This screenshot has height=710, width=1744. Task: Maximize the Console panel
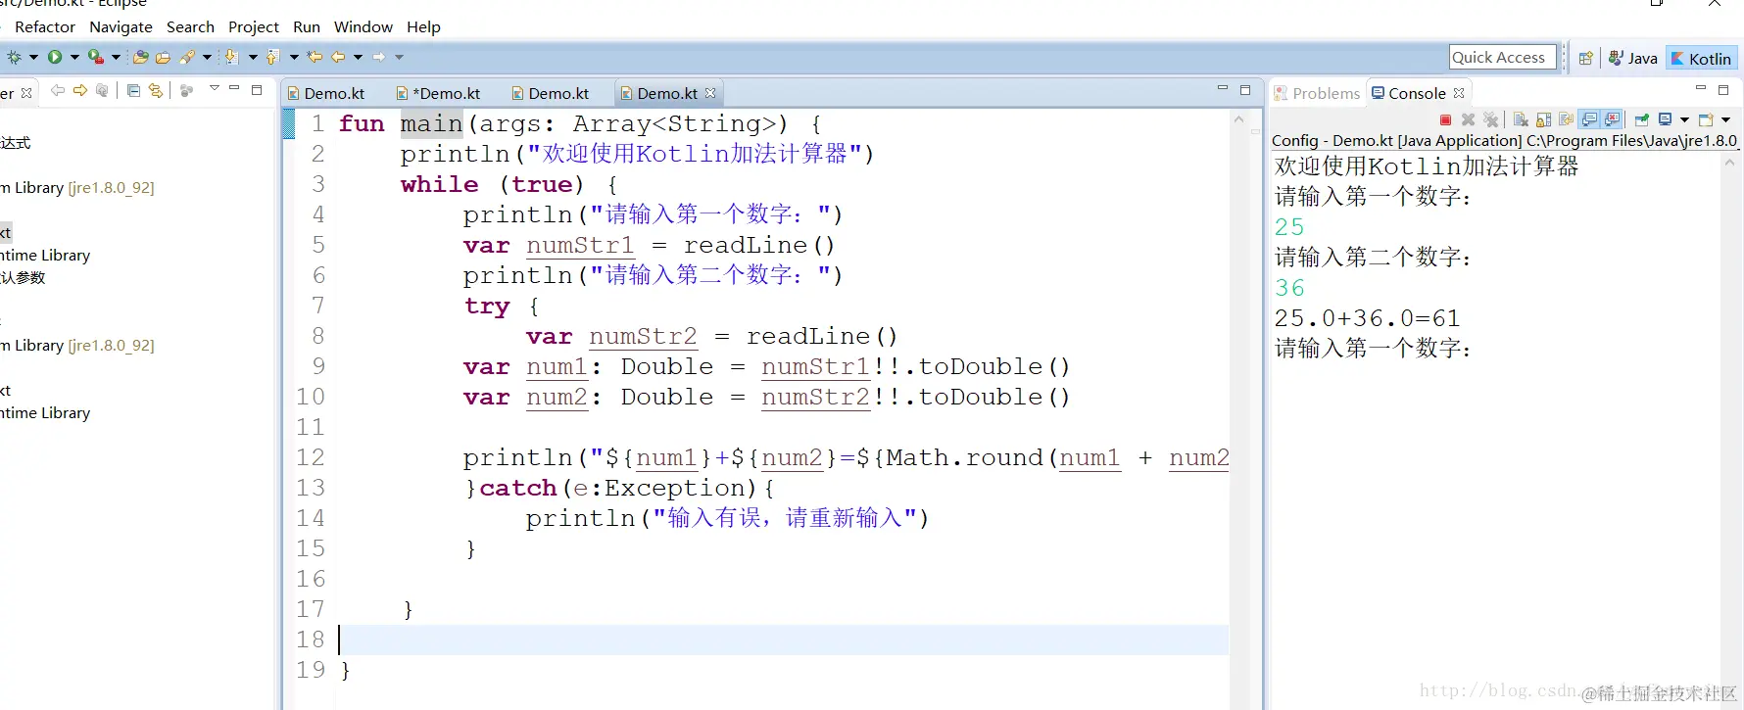pos(1723,89)
